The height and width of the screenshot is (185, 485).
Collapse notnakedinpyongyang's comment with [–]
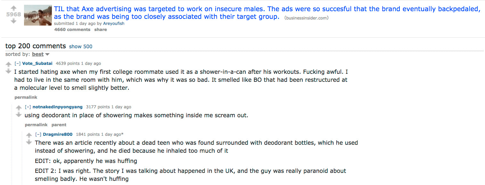[28, 107]
